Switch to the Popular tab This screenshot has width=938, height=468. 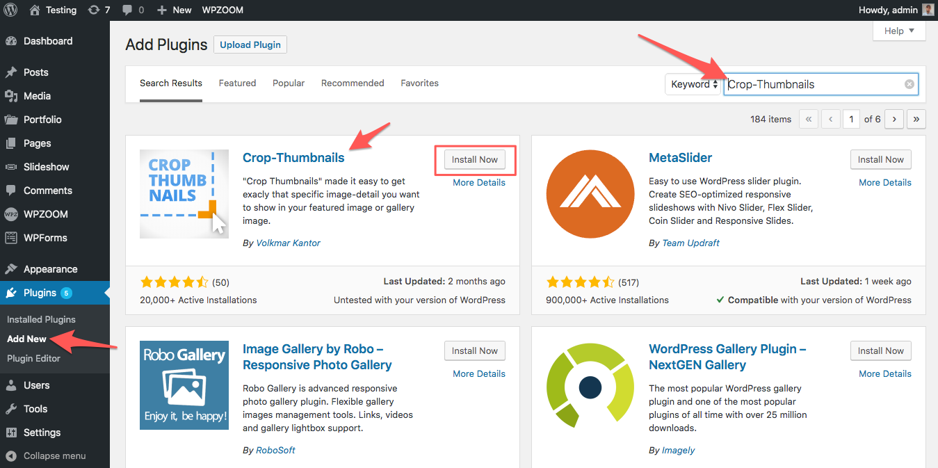pos(289,83)
